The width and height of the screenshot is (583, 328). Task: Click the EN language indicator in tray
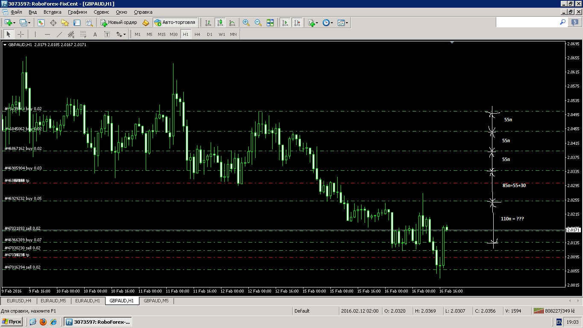pyautogui.click(x=559, y=322)
